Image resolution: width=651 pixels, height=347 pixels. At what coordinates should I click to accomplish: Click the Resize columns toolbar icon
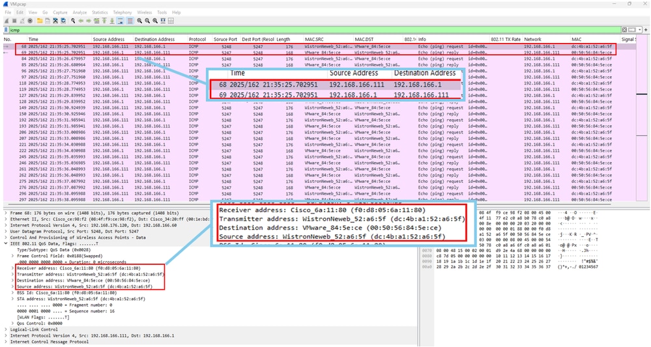pyautogui.click(x=163, y=21)
